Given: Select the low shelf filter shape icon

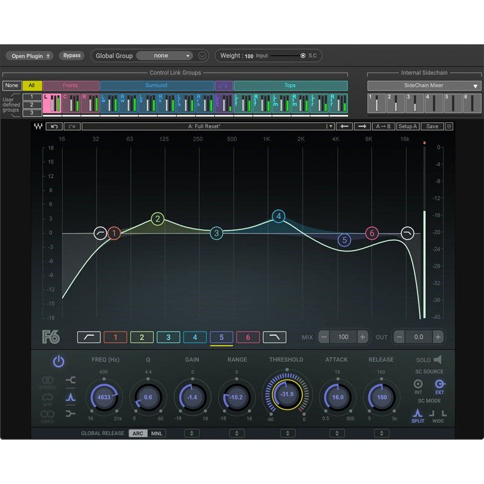Looking at the screenshot, I should point(70,380).
